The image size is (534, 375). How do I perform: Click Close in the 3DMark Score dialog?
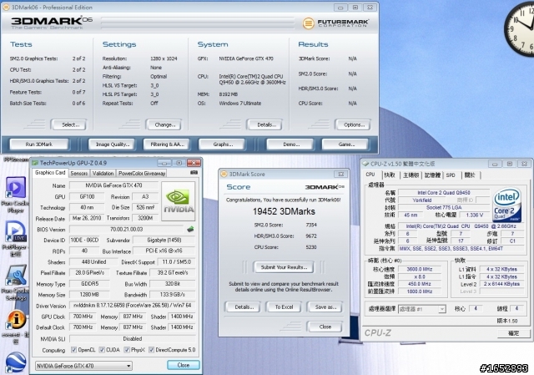(325, 327)
